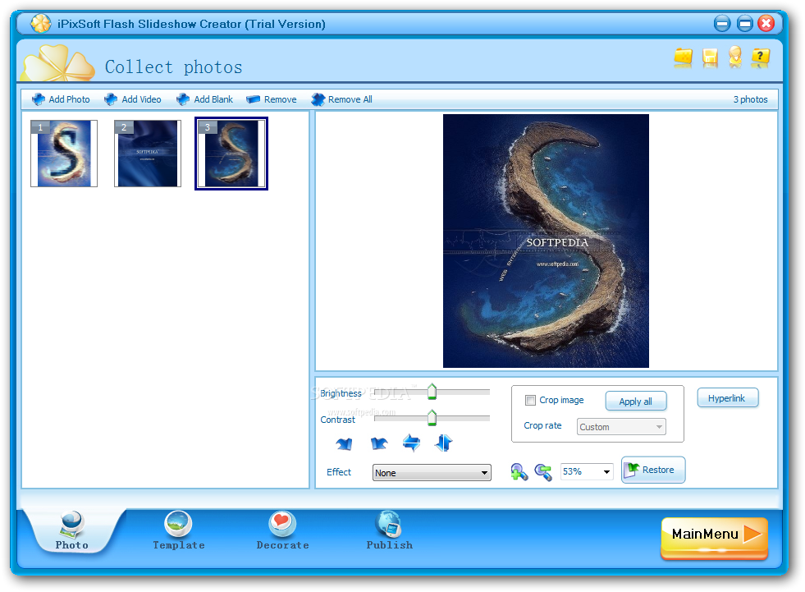The width and height of the screenshot is (805, 592).
Task: Click Remove All photos
Action: click(341, 99)
